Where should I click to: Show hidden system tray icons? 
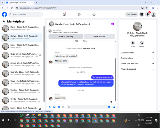[136, 120]
